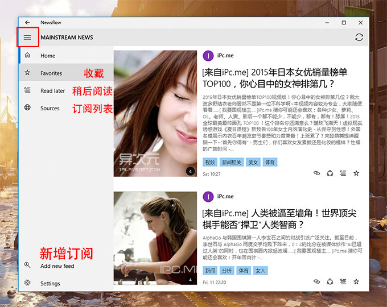Save AlphaGo article to read later
This screenshot has height=307, width=387.
(343, 281)
